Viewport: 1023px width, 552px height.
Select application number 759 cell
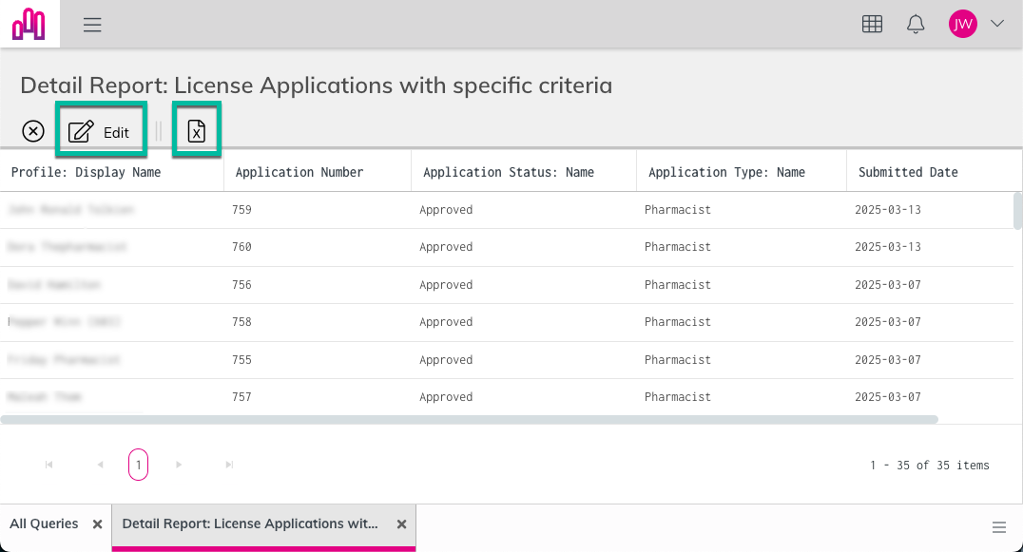241,210
